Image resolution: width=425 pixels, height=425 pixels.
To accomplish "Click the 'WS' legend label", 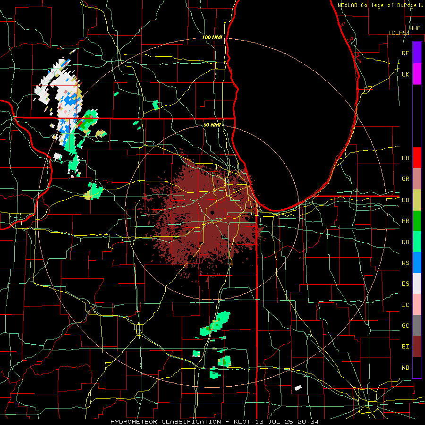I will 405,263.
